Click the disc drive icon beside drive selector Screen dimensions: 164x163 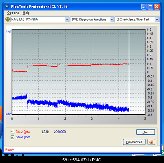click(x=7, y=19)
